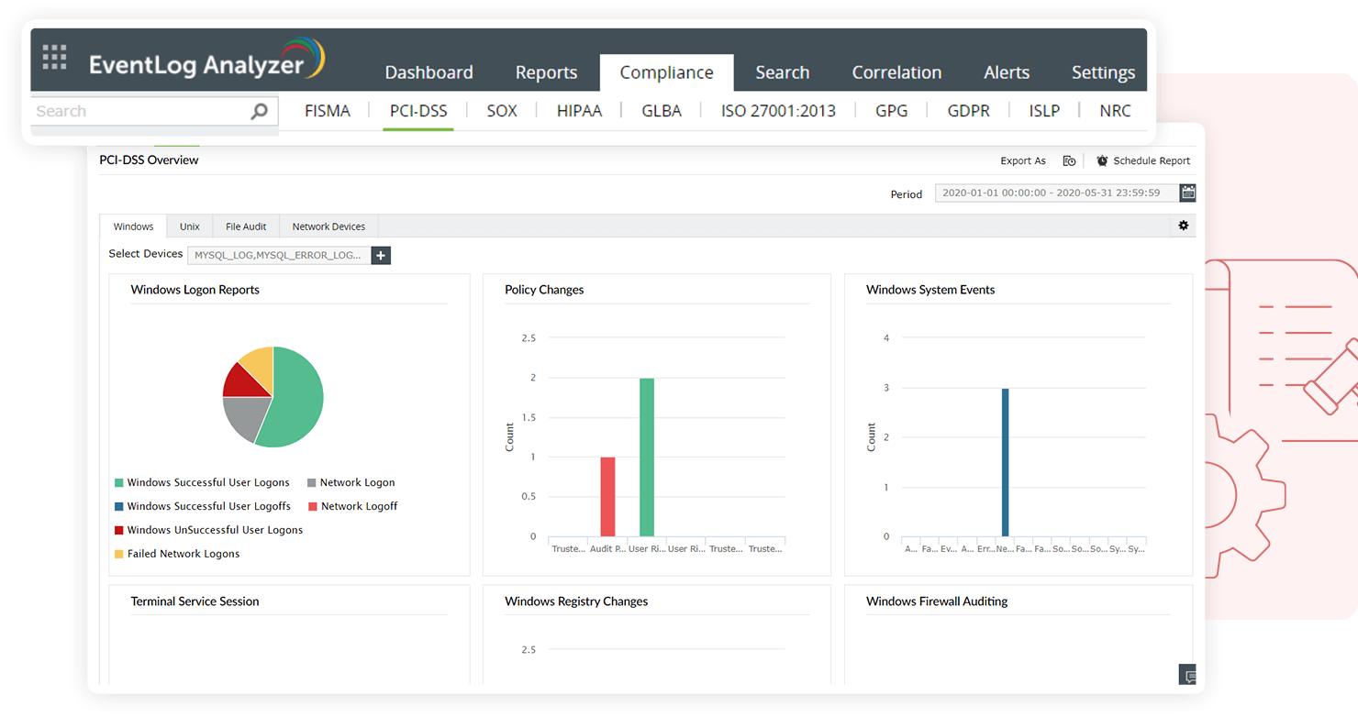
Task: Select the GLBA compliance report
Action: 662,111
